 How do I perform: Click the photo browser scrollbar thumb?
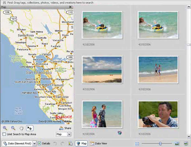[189, 45]
